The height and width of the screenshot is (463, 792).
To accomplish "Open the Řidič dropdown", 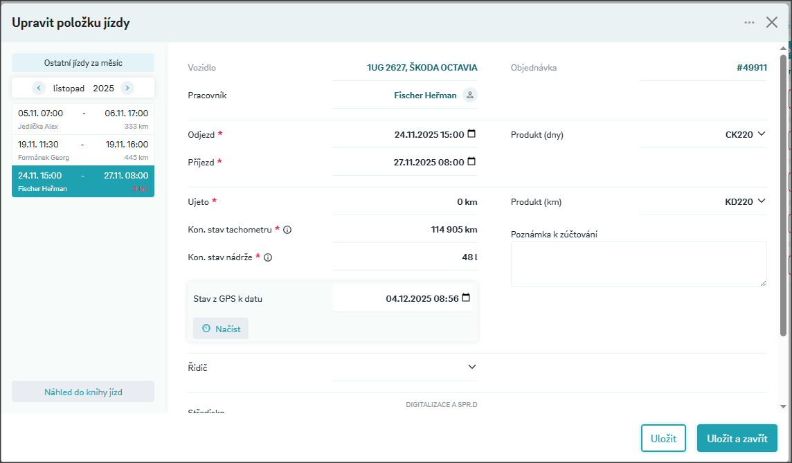I will pyautogui.click(x=472, y=367).
